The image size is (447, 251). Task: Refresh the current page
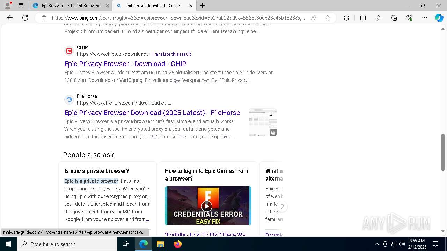(25, 18)
